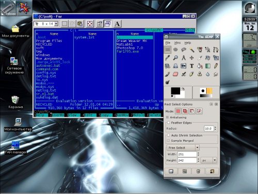
Task: Select the Zoom magnifier tool
Action: pos(175,58)
